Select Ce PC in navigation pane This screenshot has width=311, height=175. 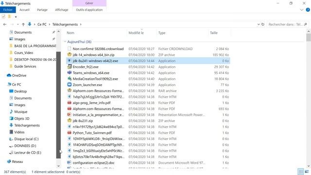click(x=16, y=85)
